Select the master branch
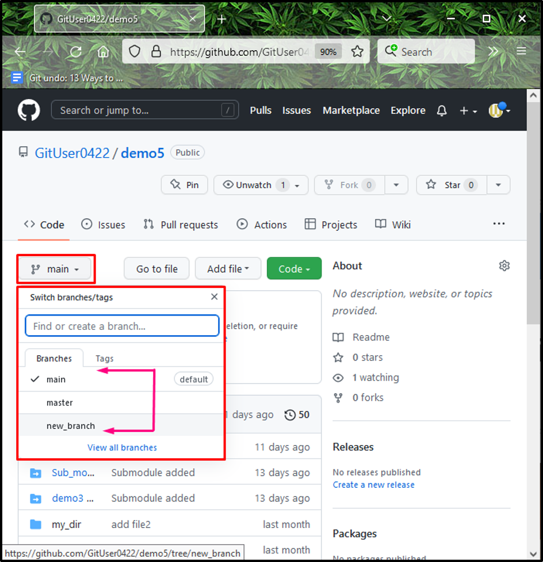 click(x=59, y=402)
